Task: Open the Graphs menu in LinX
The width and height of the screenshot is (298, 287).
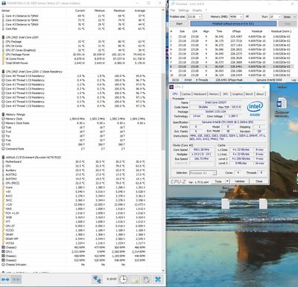Action: [197, 10]
